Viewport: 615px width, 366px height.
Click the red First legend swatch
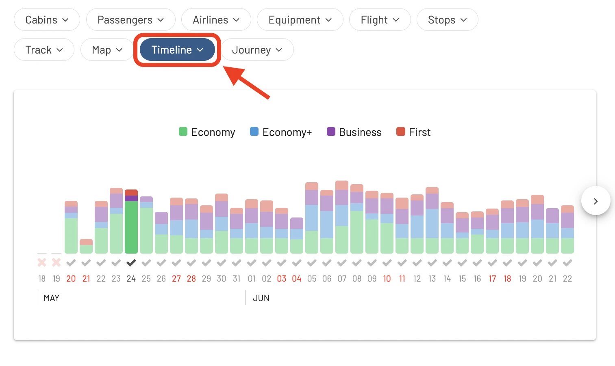pos(401,131)
